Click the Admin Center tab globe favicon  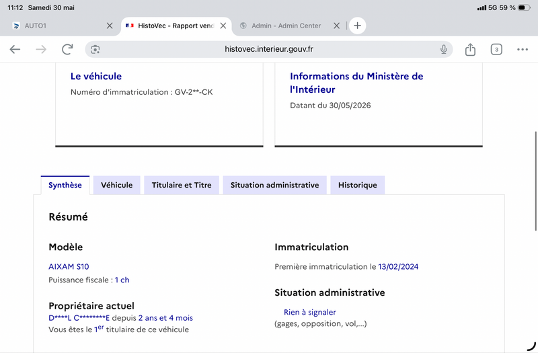243,26
